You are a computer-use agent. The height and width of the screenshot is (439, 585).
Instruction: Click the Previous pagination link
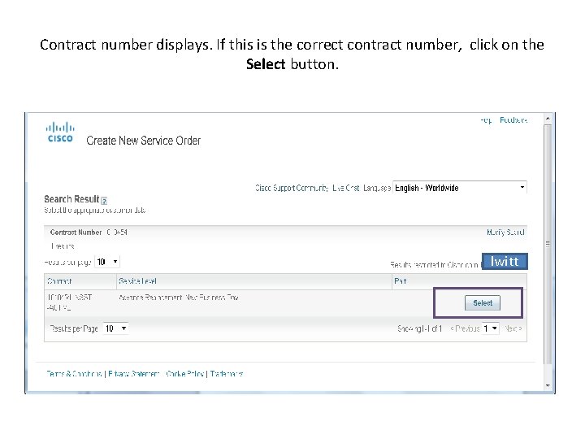(x=465, y=328)
